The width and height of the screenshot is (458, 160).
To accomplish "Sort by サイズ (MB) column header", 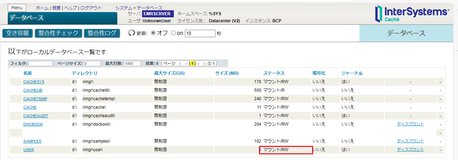I will coord(227,73).
